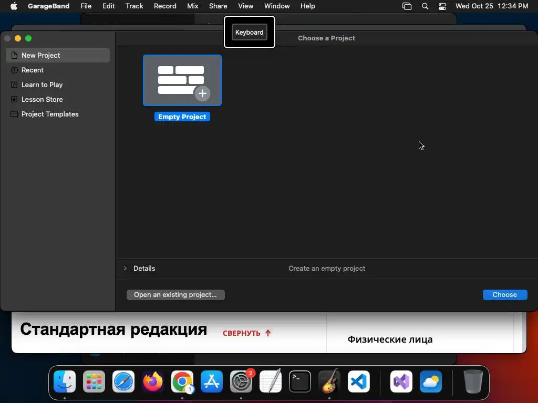538x403 pixels.
Task: Expand the Details disclosure chevron
Action: pos(125,268)
